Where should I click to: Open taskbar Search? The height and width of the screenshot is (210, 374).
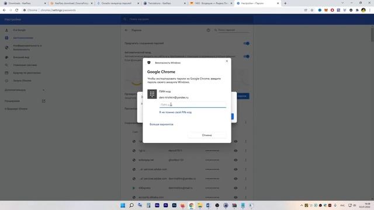coord(131,205)
